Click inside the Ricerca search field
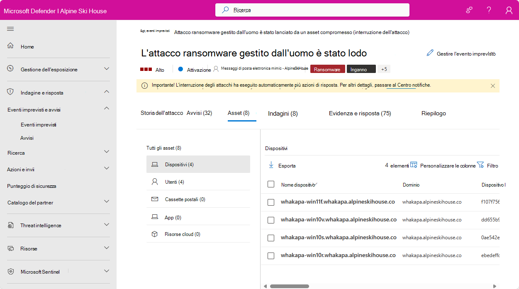The image size is (519, 289). pyautogui.click(x=312, y=10)
